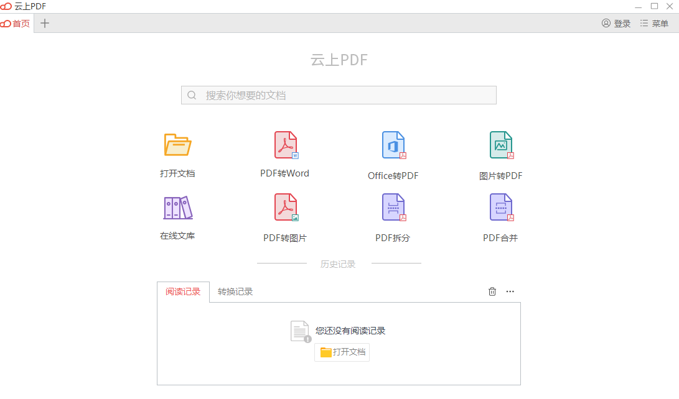Image resolution: width=679 pixels, height=399 pixels.
Task: Expand the more options ellipsis menu
Action: (510, 291)
